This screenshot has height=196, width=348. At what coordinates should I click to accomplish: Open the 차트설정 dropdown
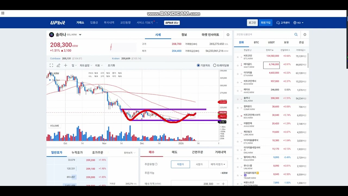click(86, 65)
